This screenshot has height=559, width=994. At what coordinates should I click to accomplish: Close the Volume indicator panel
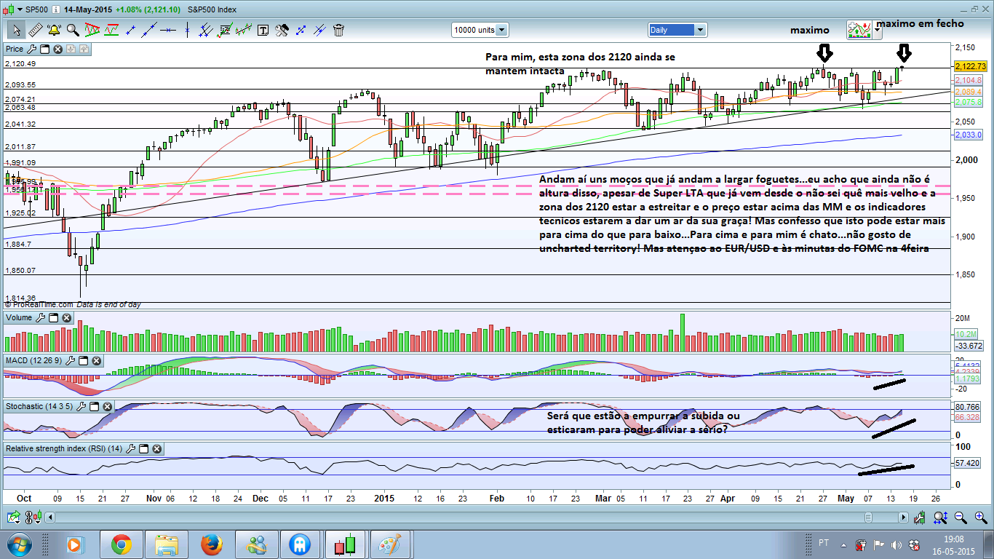coord(66,318)
